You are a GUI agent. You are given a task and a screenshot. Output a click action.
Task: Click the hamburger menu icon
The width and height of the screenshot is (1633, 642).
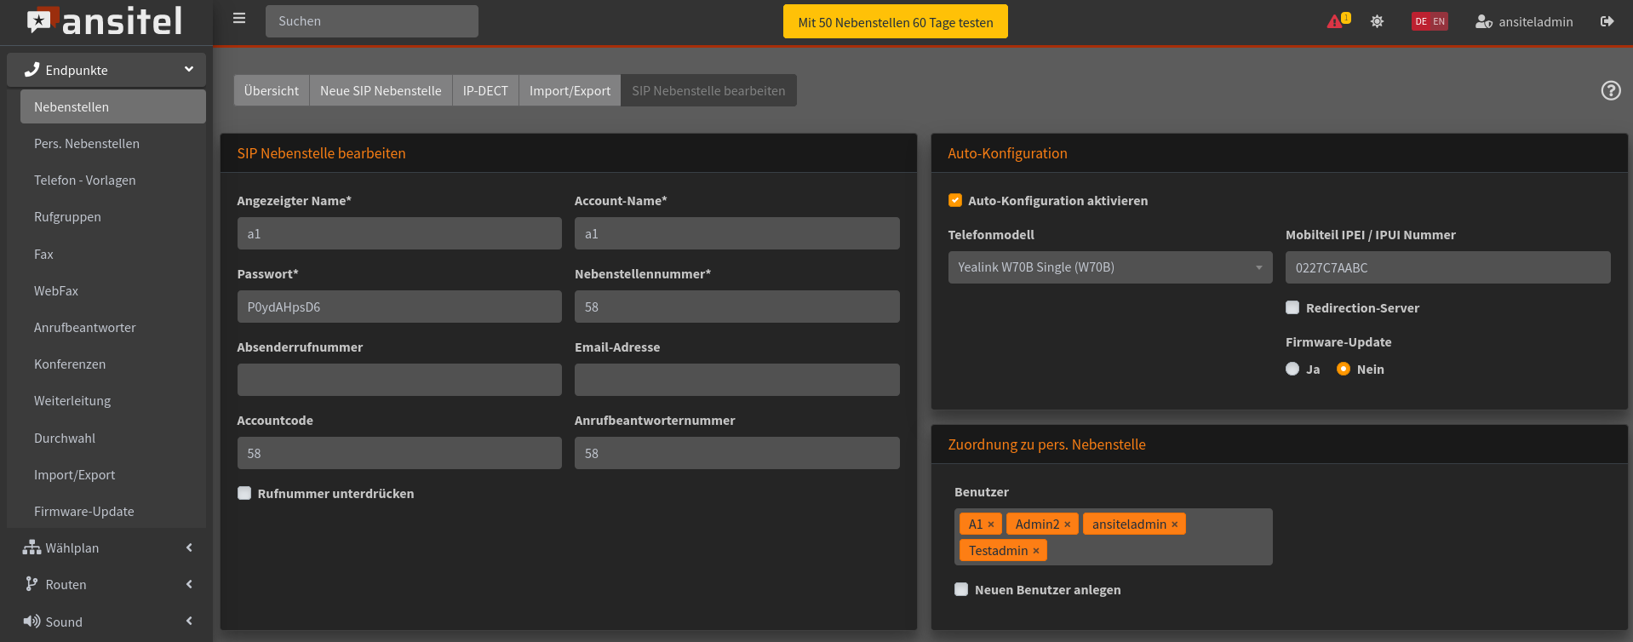[x=239, y=19]
